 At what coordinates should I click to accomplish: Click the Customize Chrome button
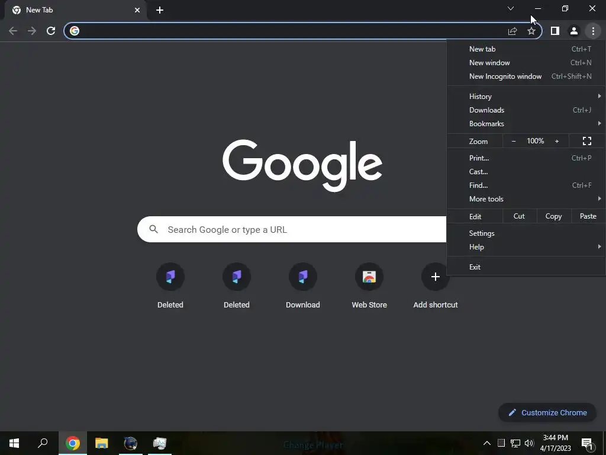[547, 412]
